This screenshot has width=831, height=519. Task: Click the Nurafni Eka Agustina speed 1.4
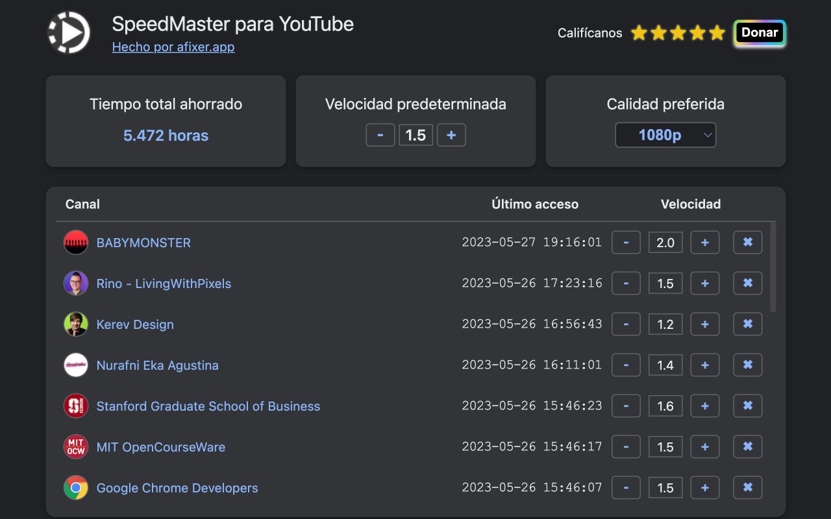(x=665, y=365)
